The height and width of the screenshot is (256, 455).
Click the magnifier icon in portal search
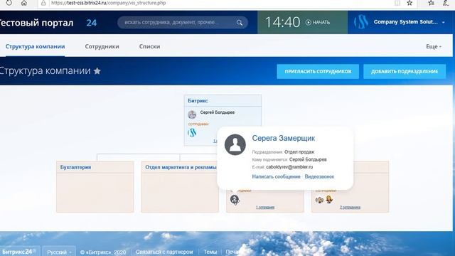[x=240, y=23]
